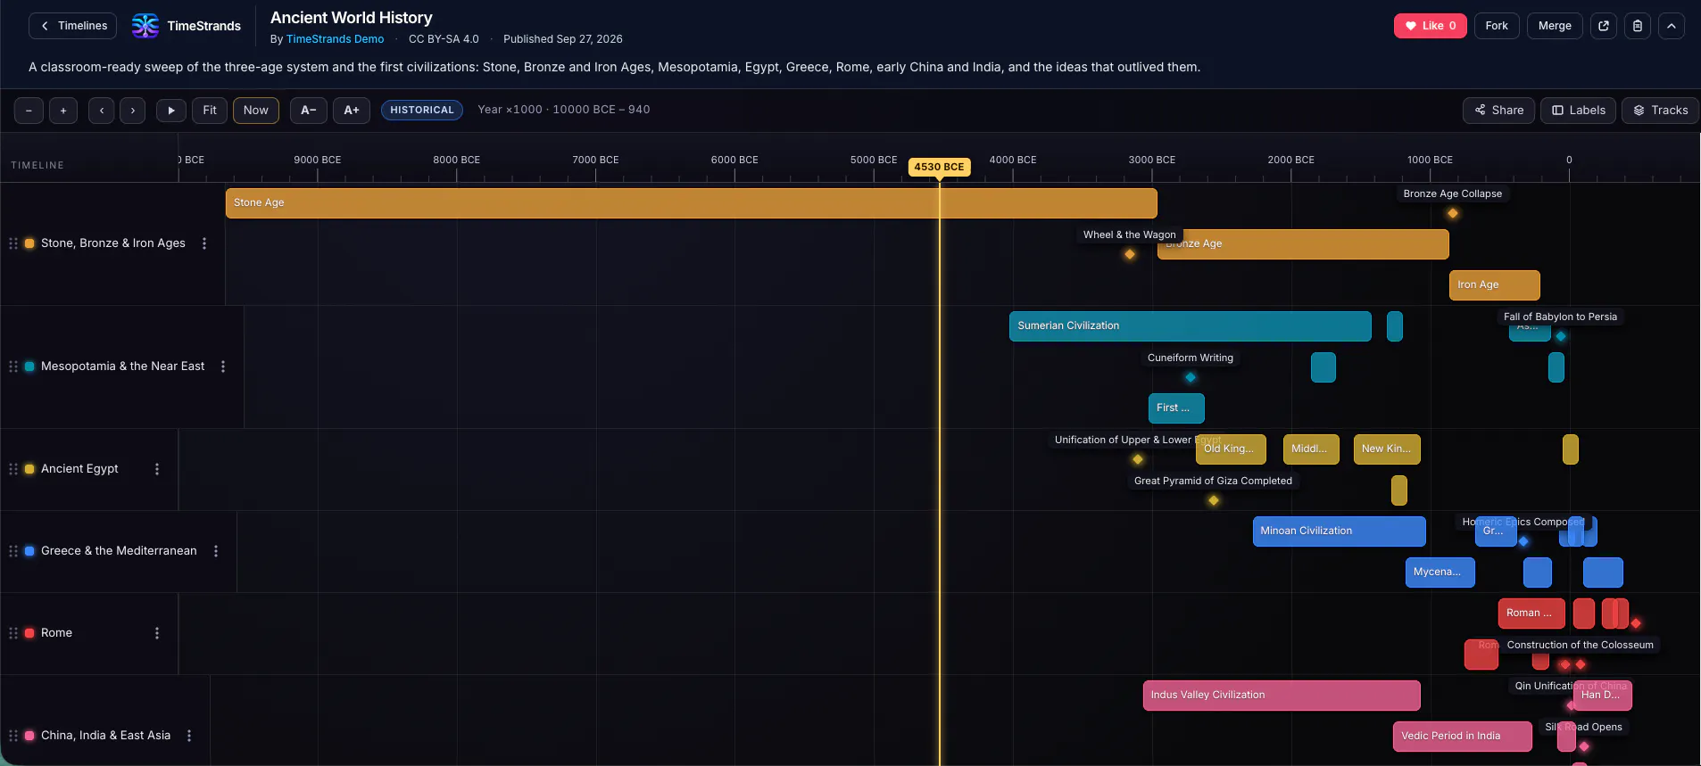Increase text size with A+ button
Viewport: 1701px width, 766px height.
tap(352, 111)
